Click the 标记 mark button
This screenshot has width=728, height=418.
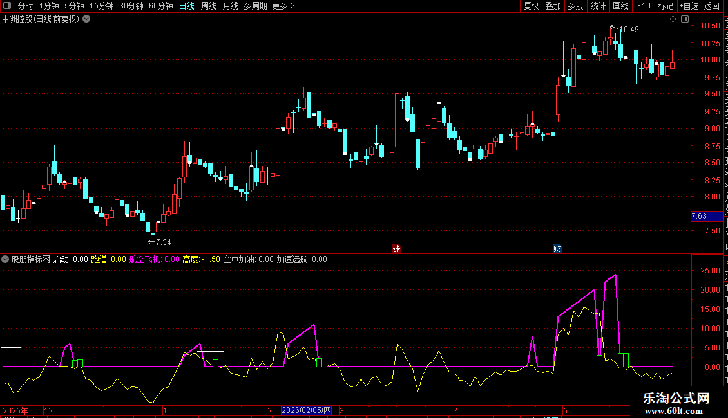666,6
